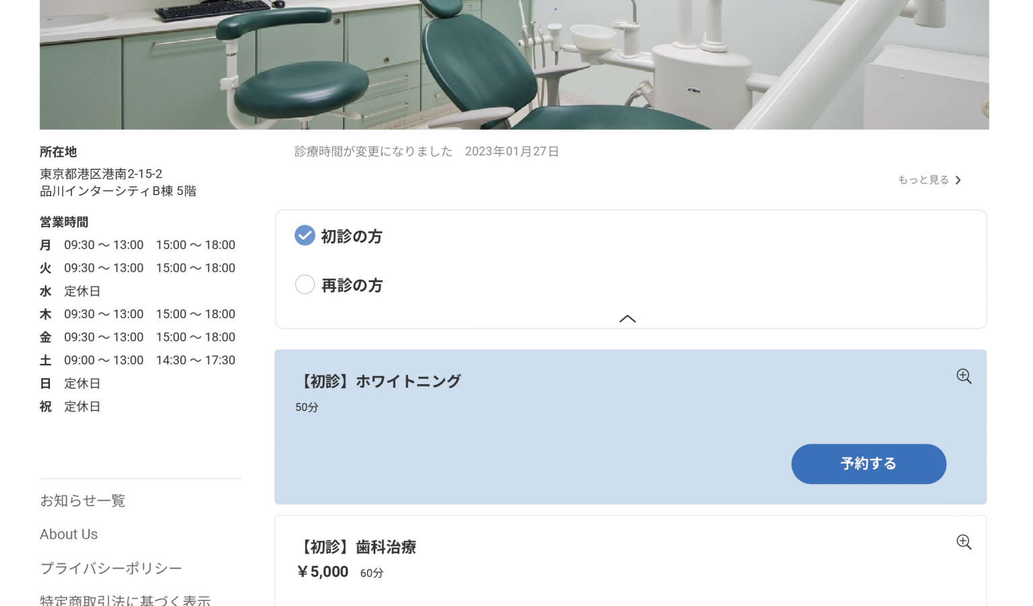Click the blue checkmark for 初診の方

click(305, 235)
